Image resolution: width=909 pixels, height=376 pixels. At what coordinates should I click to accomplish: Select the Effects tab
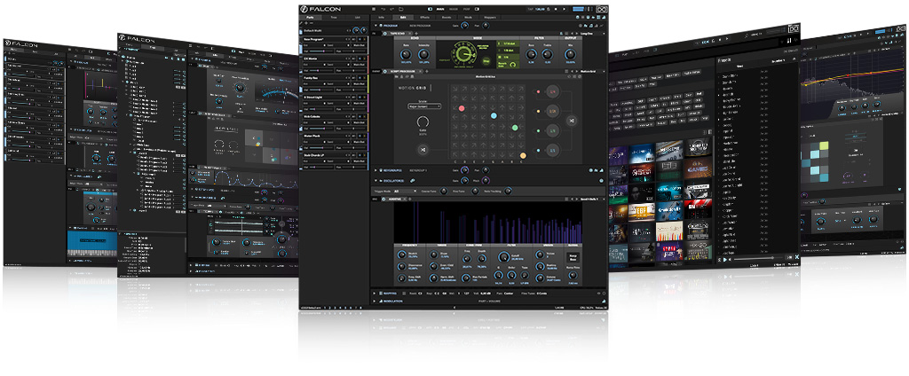[x=423, y=18]
